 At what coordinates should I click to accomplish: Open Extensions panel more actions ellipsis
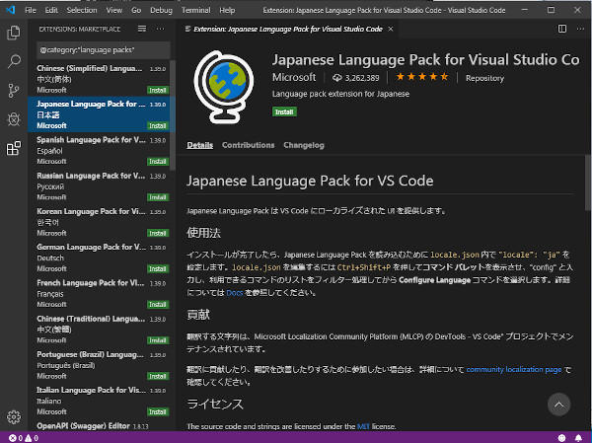[x=161, y=29]
